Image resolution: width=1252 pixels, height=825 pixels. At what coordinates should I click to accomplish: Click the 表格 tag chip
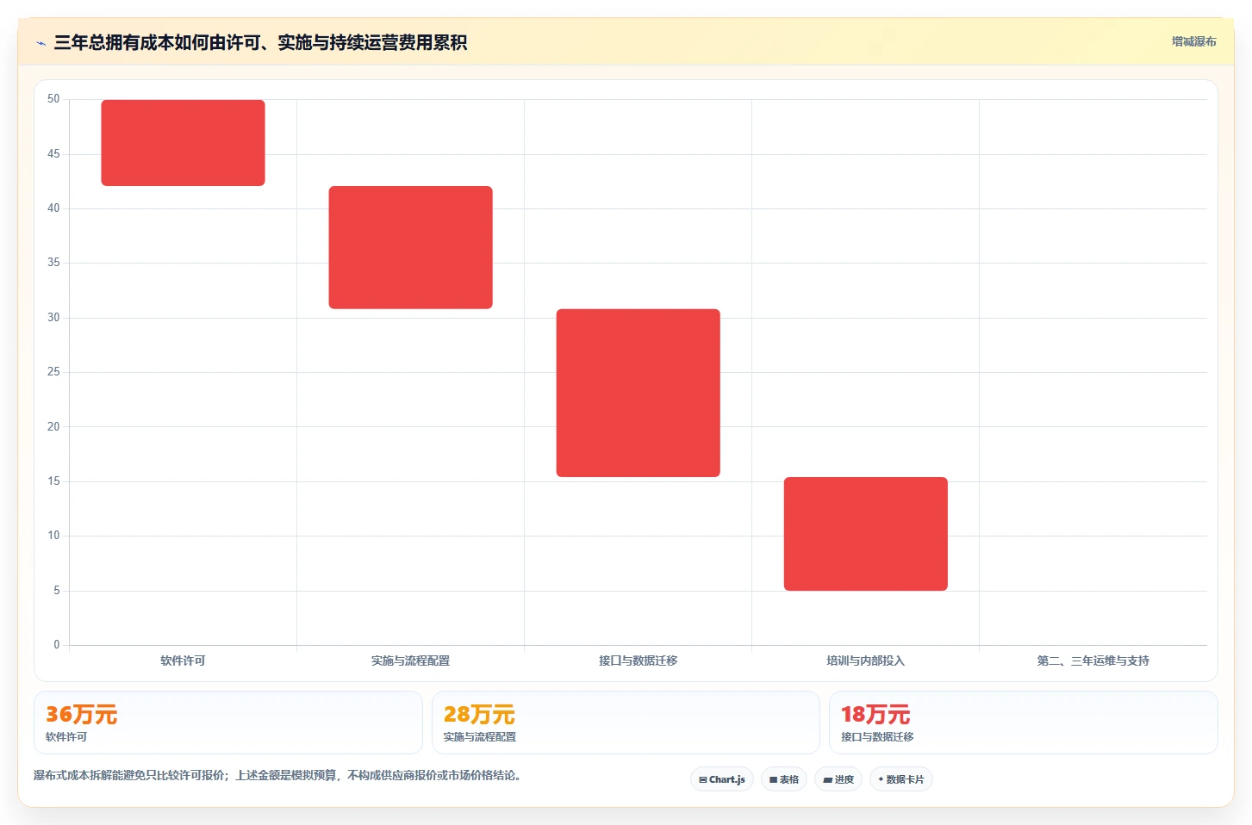click(784, 779)
